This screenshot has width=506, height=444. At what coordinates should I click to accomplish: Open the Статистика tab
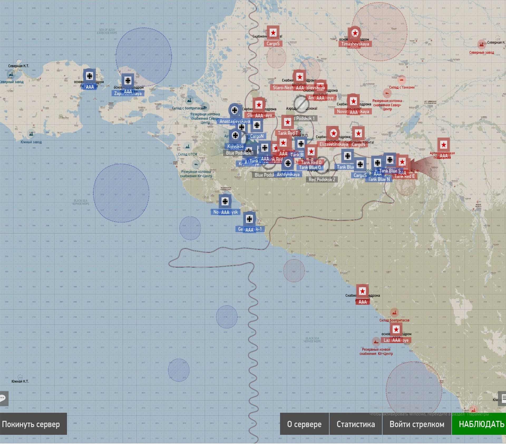356,424
